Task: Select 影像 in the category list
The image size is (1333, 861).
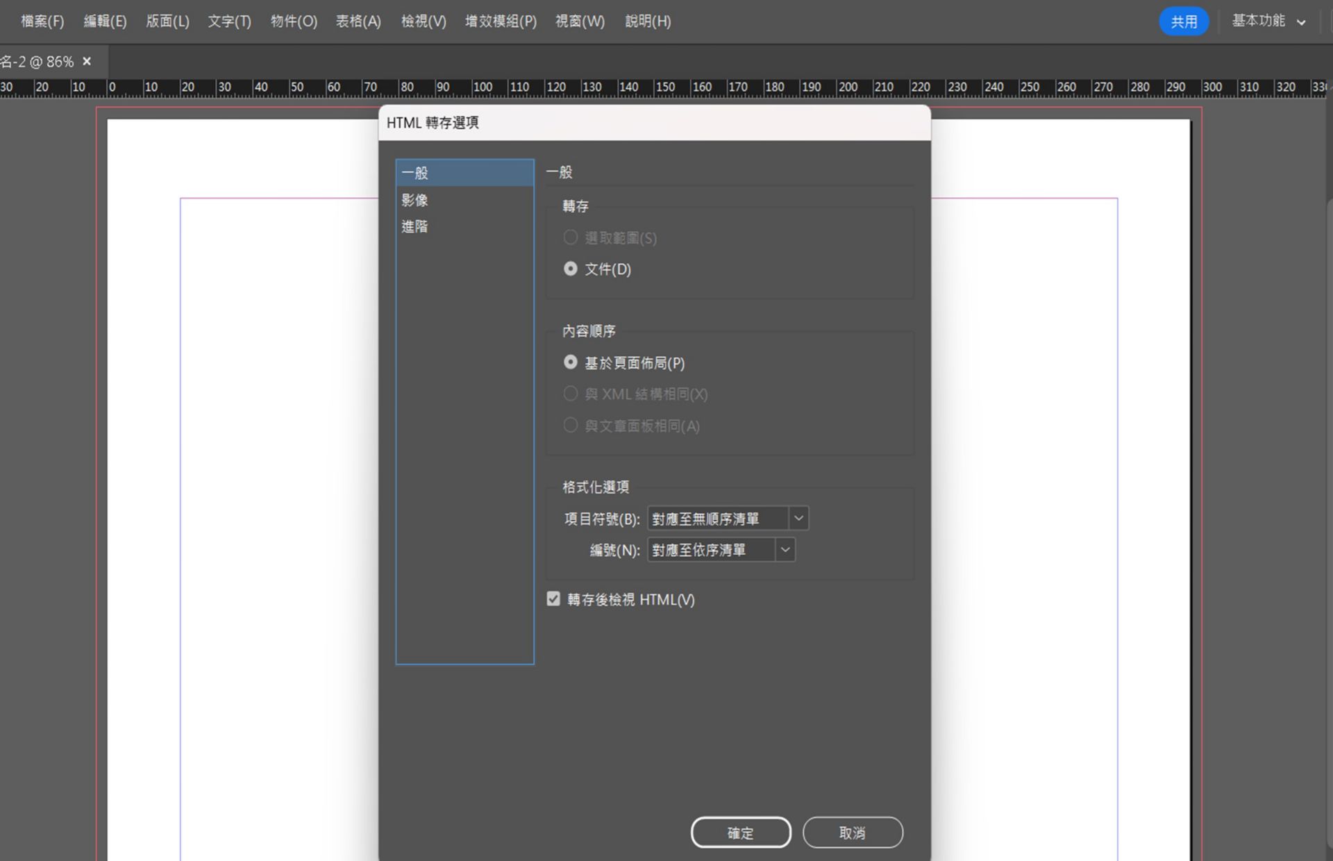Action: pos(414,200)
